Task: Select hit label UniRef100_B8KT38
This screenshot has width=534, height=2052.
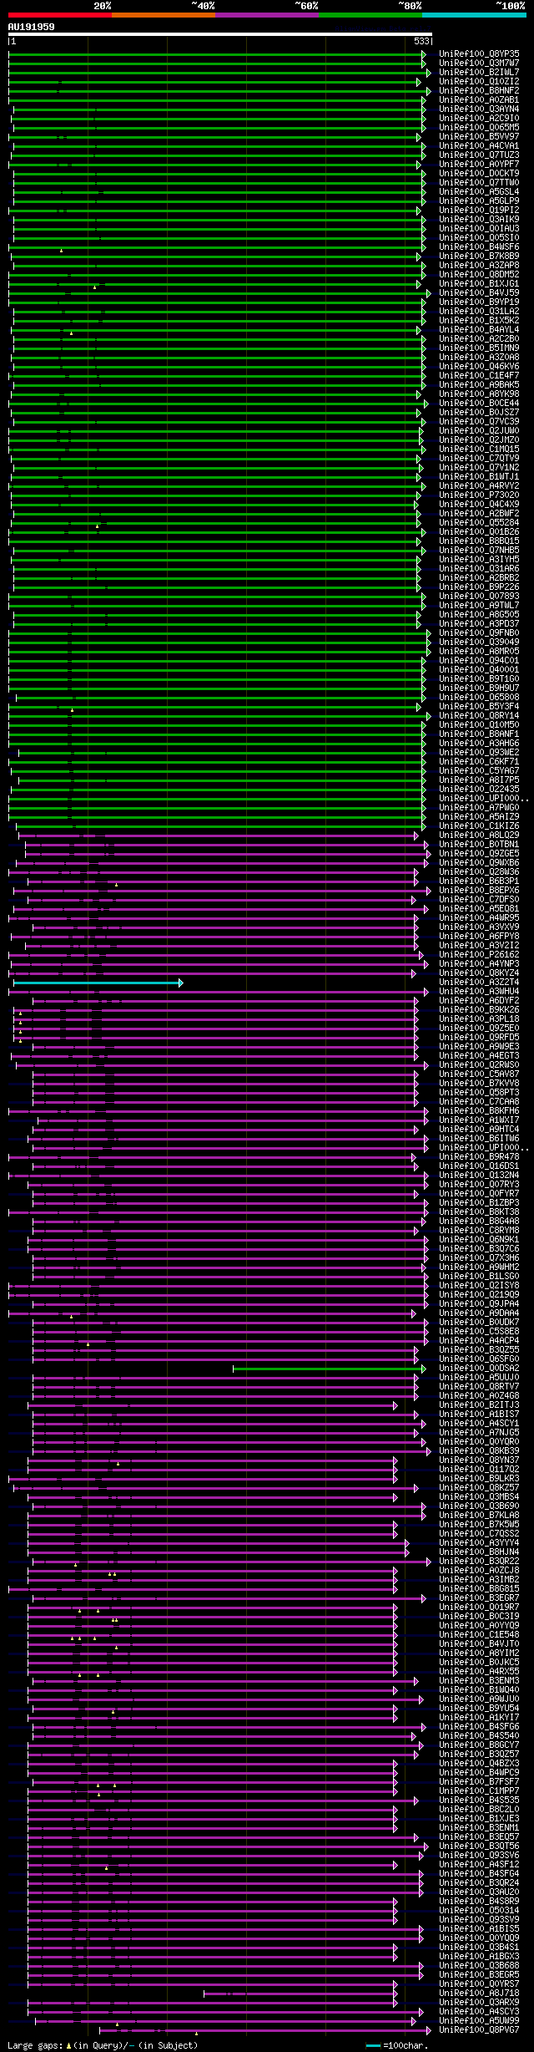Action: pos(479,1212)
